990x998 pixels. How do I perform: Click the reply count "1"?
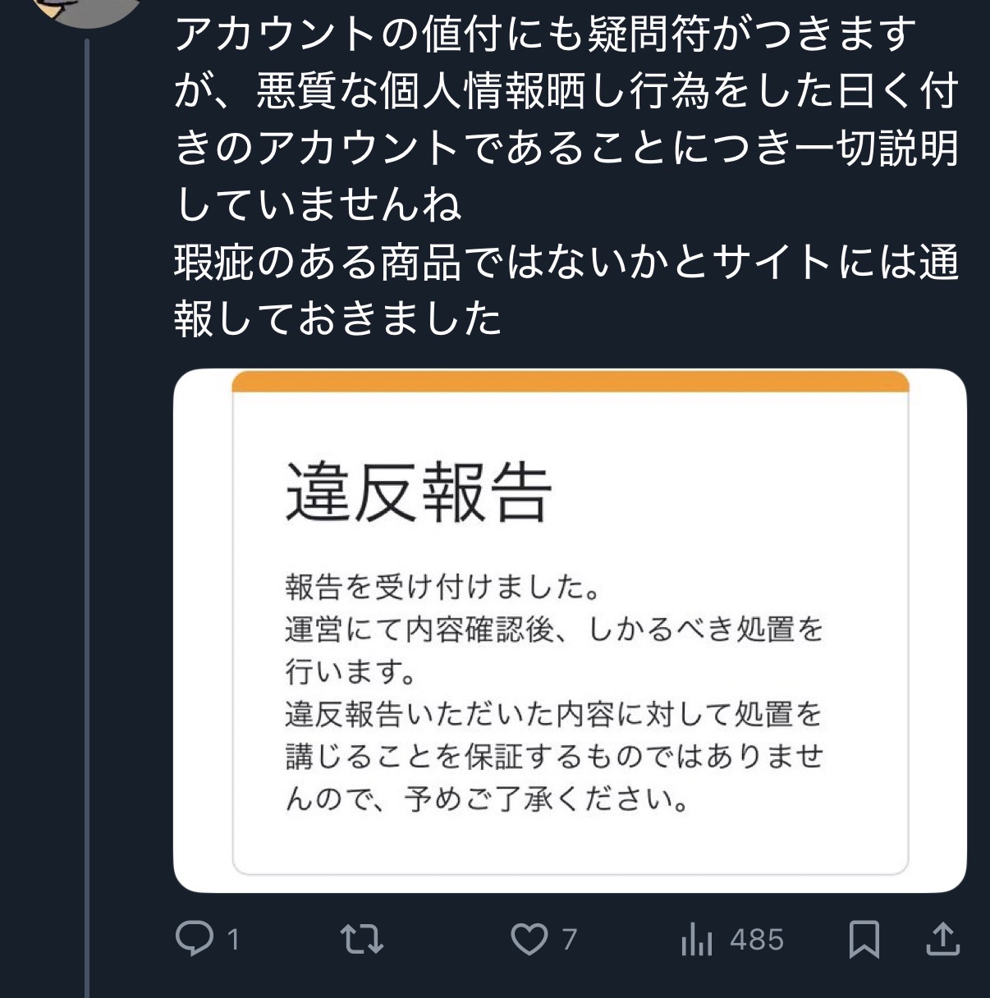click(233, 940)
